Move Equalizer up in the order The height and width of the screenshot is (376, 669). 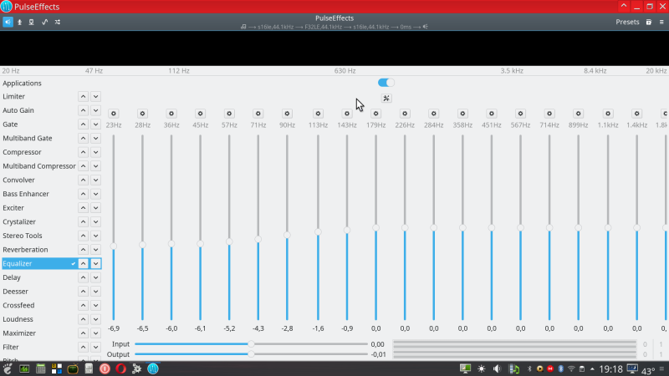83,263
